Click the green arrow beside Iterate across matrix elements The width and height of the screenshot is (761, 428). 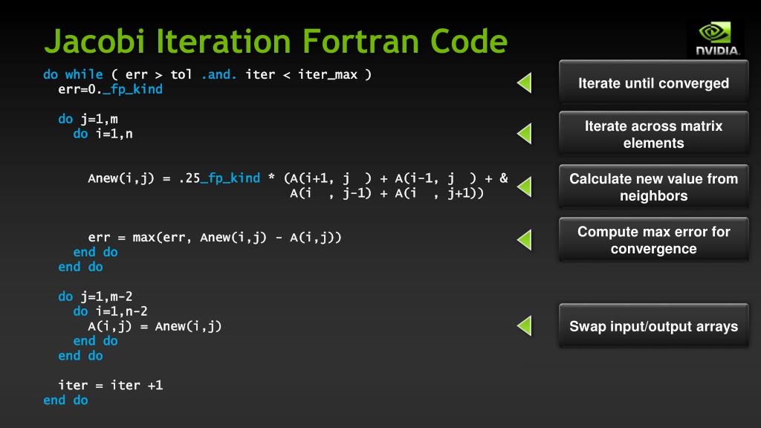tap(524, 134)
